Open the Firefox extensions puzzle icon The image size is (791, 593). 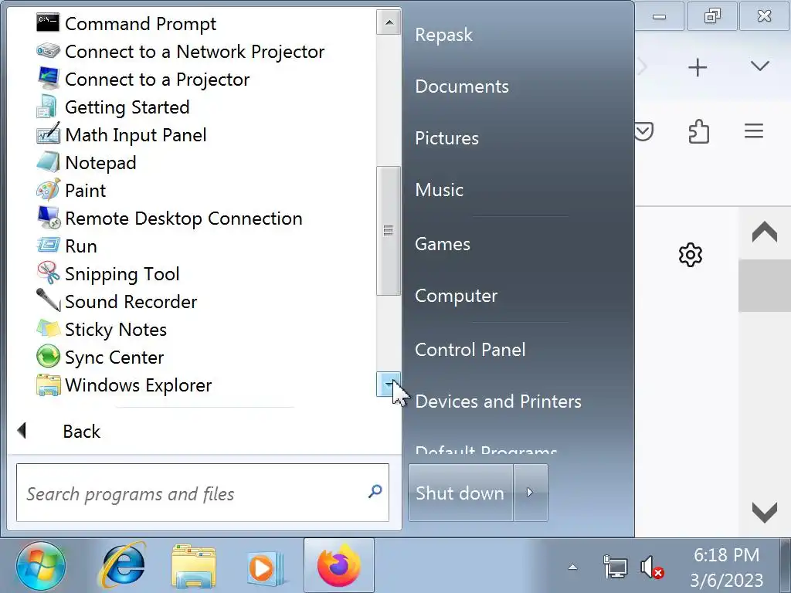coord(698,131)
